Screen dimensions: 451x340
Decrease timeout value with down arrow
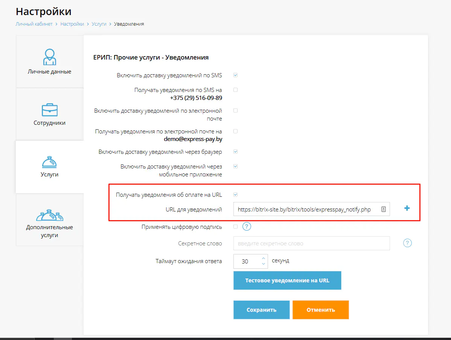(x=264, y=264)
